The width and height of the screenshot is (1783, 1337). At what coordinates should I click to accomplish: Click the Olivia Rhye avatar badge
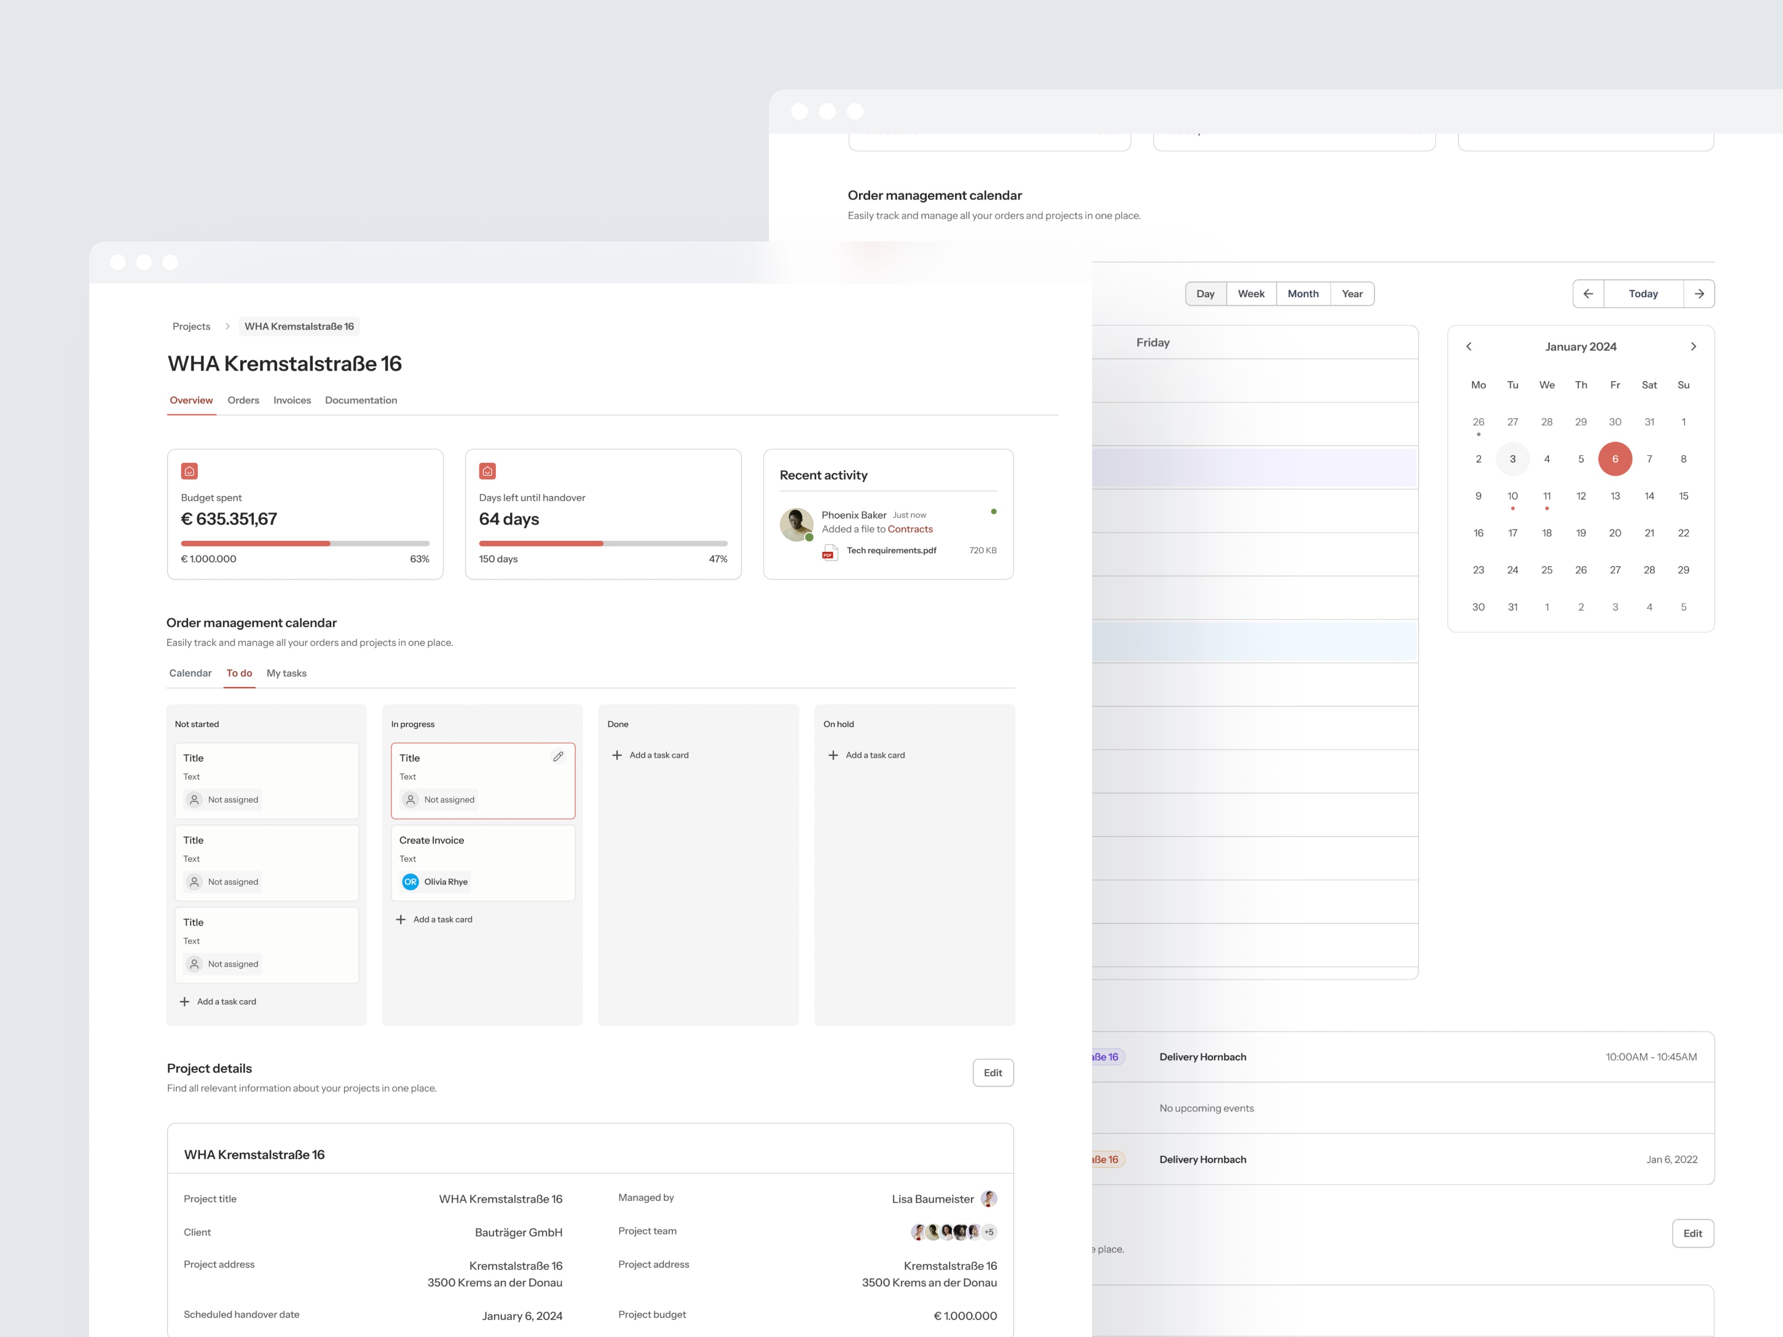[x=410, y=882]
